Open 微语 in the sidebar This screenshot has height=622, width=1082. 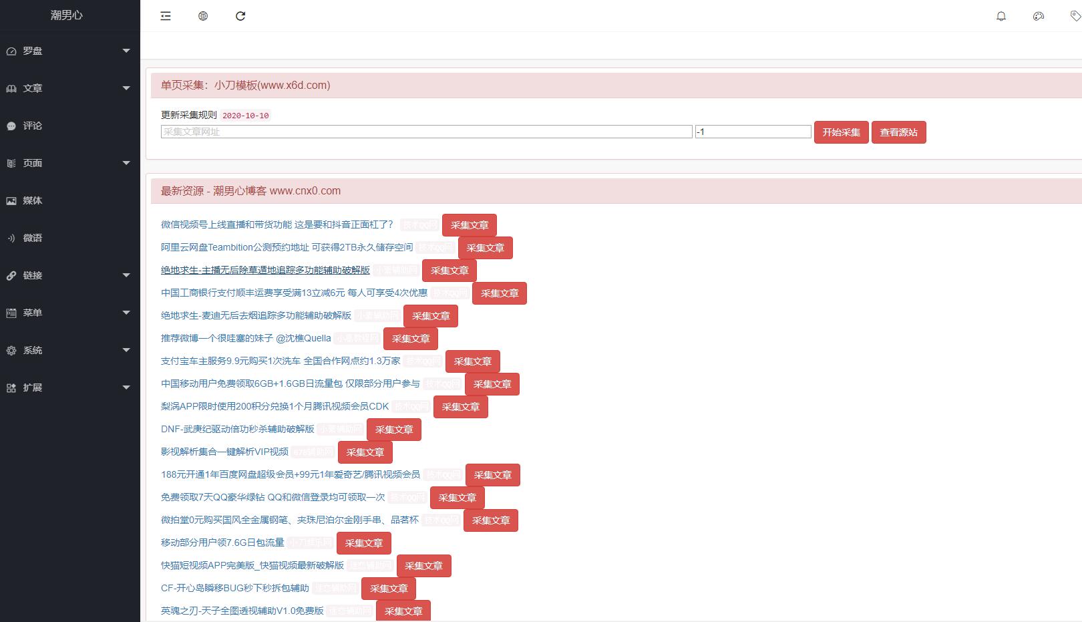click(32, 238)
